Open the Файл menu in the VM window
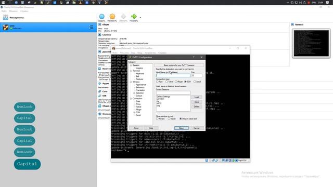 pos(115,53)
